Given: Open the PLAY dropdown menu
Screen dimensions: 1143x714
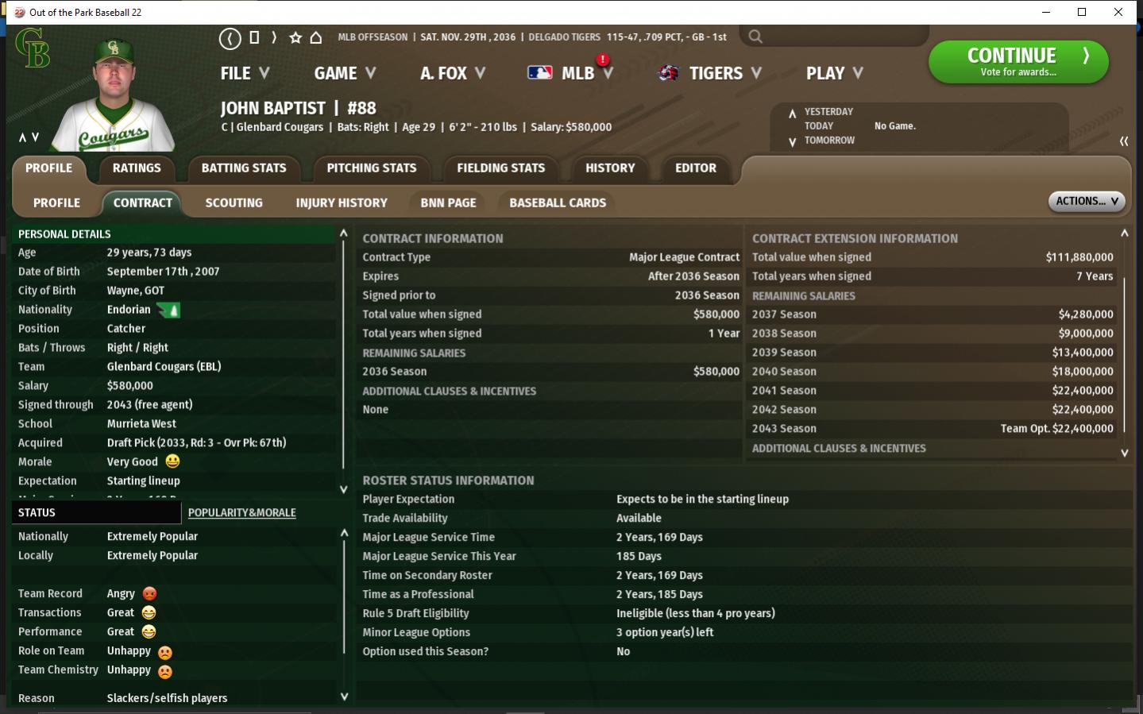Looking at the screenshot, I should coord(834,73).
